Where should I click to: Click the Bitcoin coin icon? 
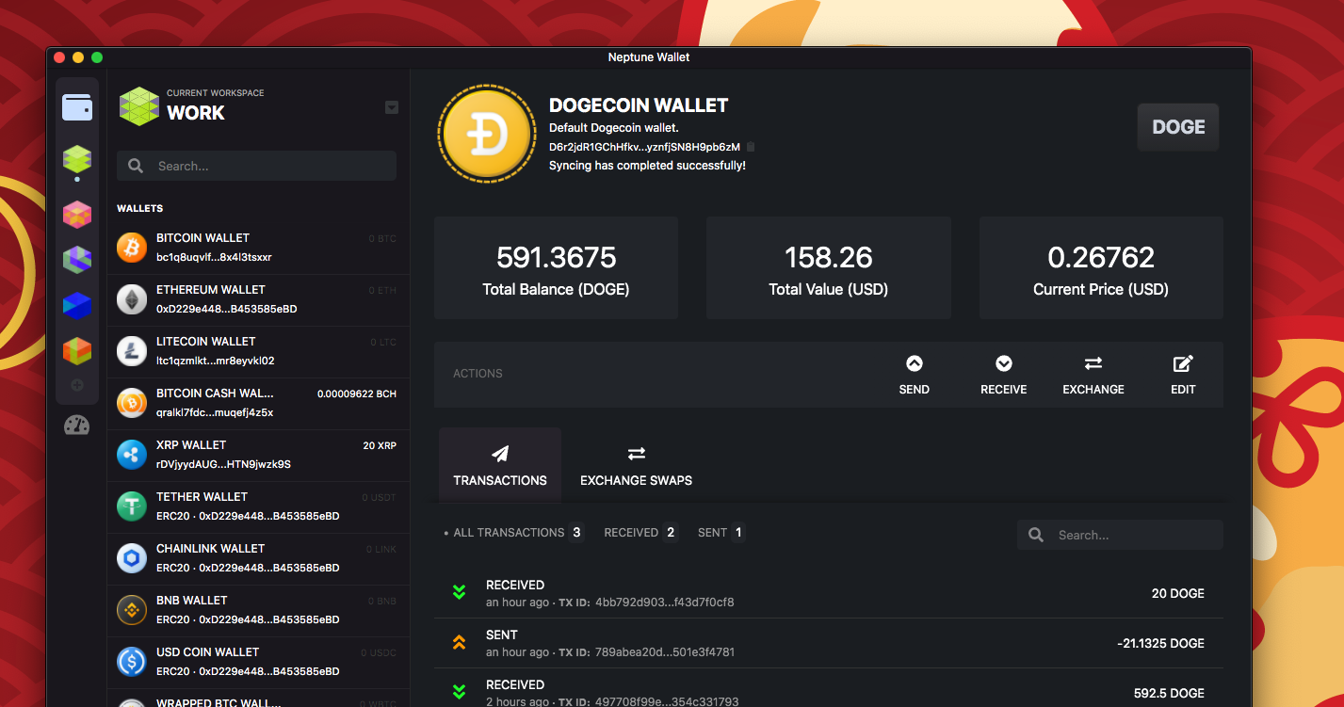[132, 248]
